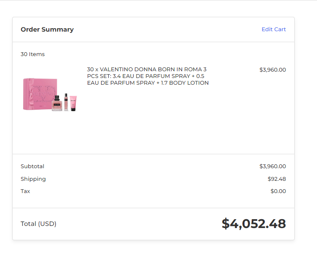Screen dimensions: 317x255
Task: Select the pink Valentino gift box image
Action: [x=40, y=94]
